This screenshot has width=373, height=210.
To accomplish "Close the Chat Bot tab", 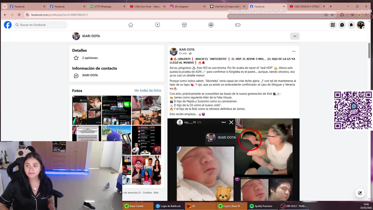I will [x=244, y=6].
